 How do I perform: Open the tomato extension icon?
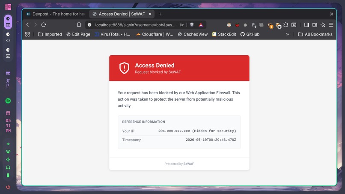237,25
